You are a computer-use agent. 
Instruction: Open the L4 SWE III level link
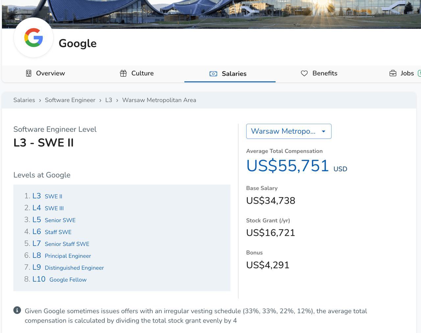coord(48,208)
